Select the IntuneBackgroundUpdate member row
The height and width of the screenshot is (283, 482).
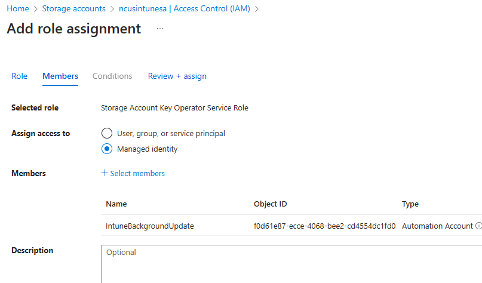(150, 226)
